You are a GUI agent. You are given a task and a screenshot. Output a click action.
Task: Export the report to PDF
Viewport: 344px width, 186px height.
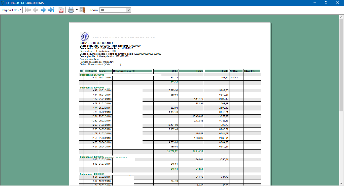(x=61, y=10)
